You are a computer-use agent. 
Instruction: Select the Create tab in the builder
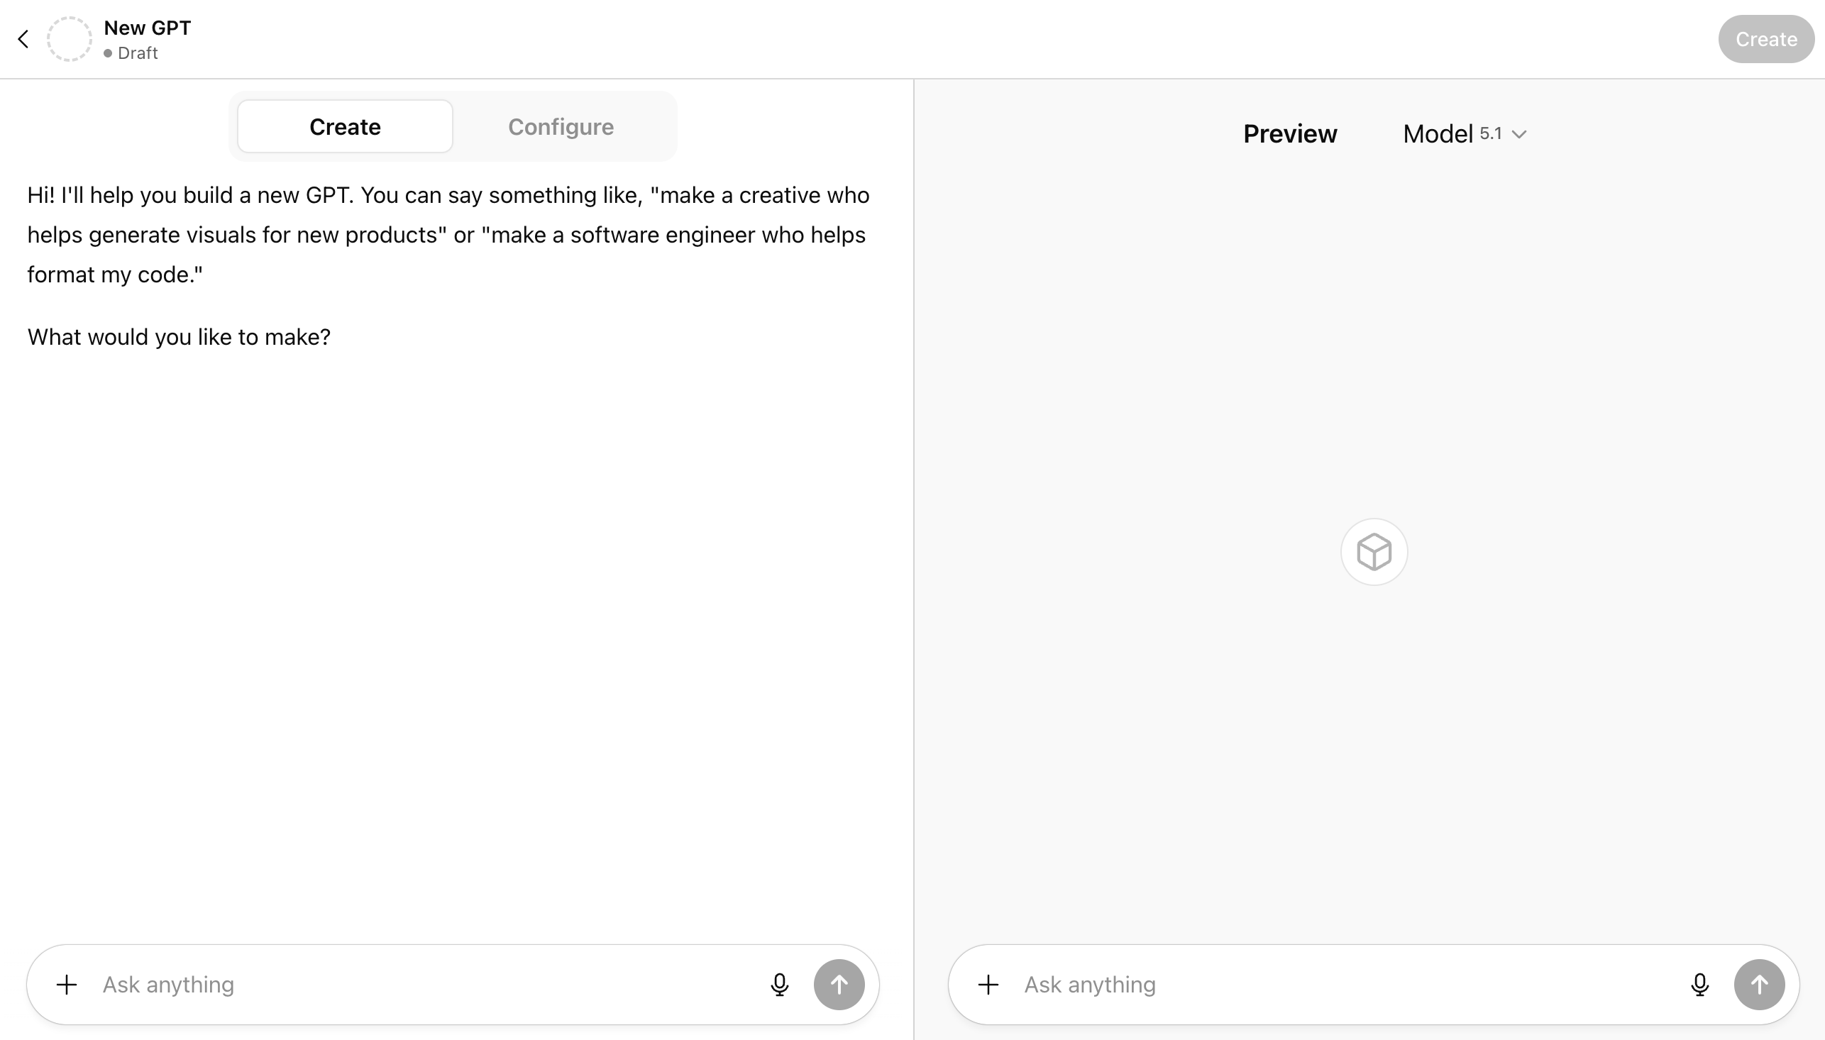point(345,126)
